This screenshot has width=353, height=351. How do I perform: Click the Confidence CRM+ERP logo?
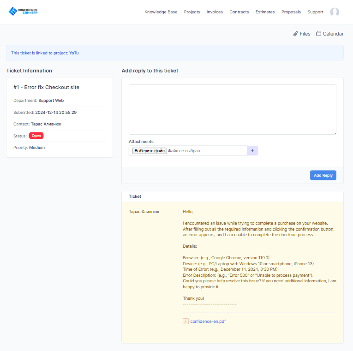pos(23,12)
